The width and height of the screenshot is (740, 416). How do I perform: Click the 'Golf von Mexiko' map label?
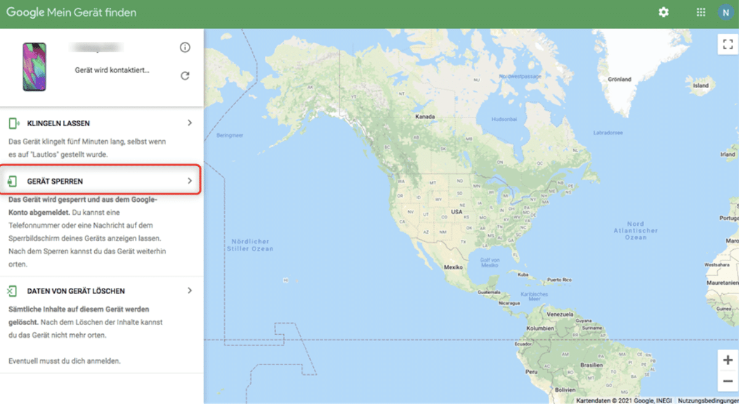coord(489,262)
